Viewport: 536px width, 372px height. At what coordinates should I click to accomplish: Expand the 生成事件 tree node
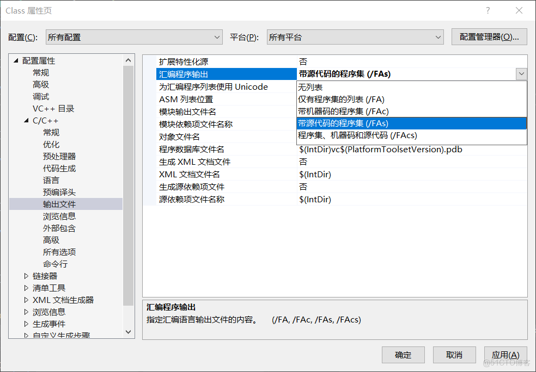pos(26,324)
